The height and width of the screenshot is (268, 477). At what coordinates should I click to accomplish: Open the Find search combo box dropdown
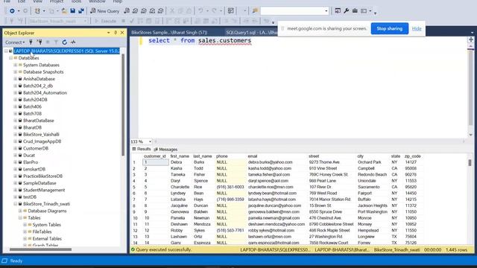[326, 11]
